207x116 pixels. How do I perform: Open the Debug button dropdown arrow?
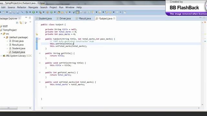pos(30,12)
